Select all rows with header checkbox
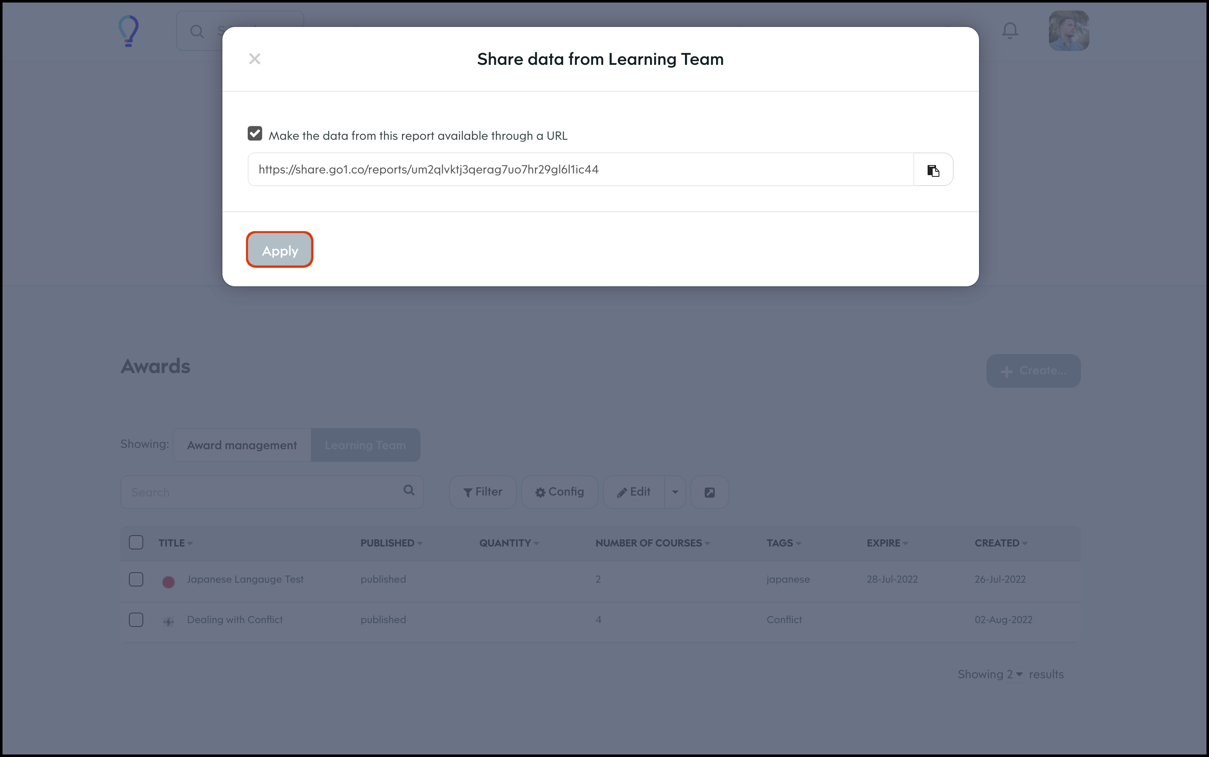The height and width of the screenshot is (757, 1209). 136,543
